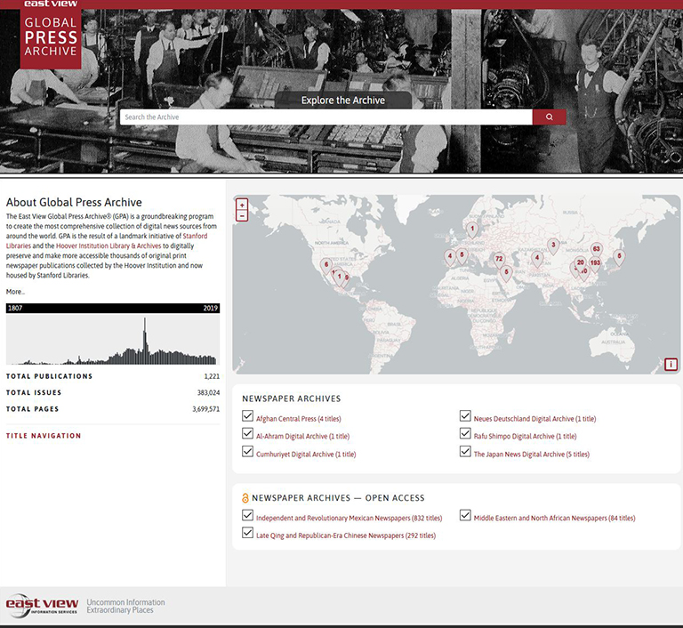Image resolution: width=683 pixels, height=628 pixels.
Task: Select the map marker labeled 193
Action: tap(595, 263)
